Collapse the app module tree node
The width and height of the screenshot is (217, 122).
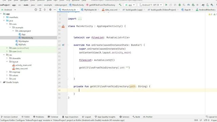[x=1, y=14]
